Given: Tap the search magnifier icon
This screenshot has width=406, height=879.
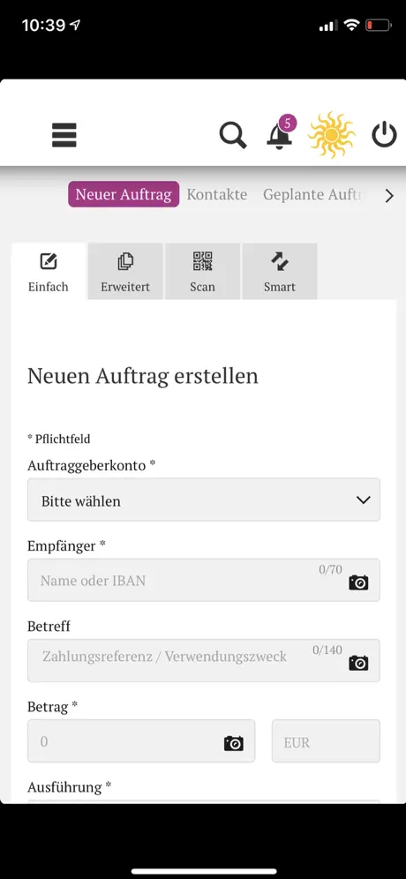Looking at the screenshot, I should (x=233, y=136).
